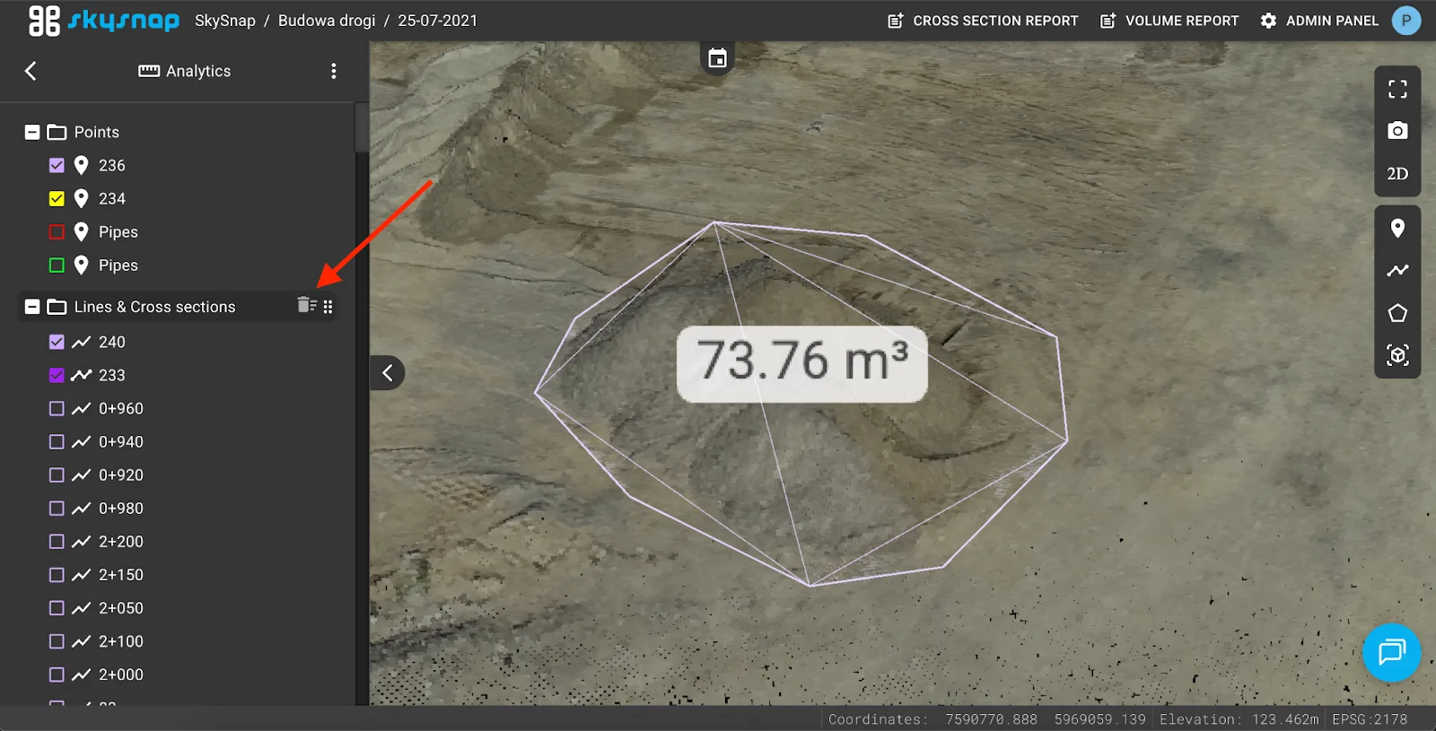Select the volume measurement cube tool
1436x731 pixels.
[x=1397, y=355]
